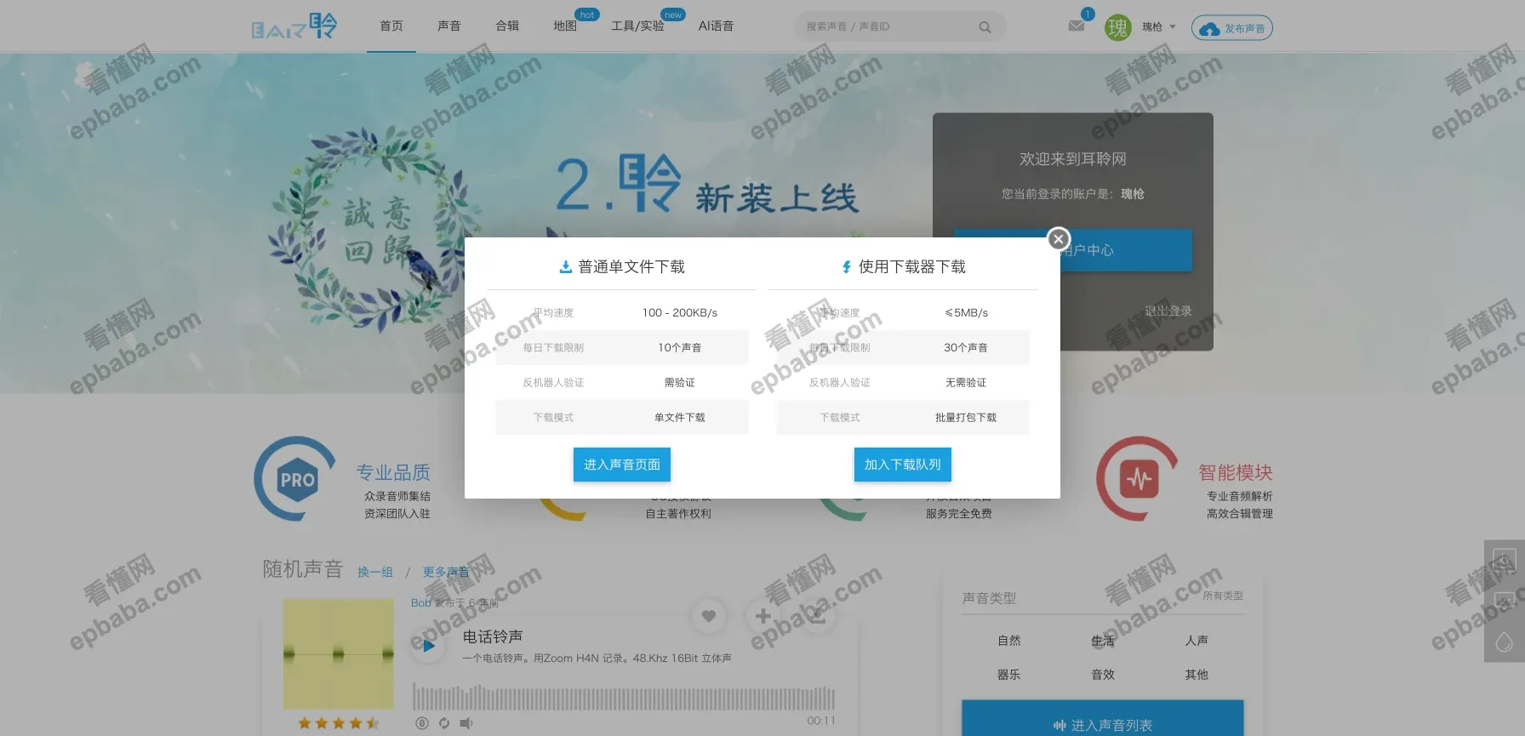The image size is (1525, 736).
Task: Open uploader Bob's profile link
Action: (x=420, y=602)
